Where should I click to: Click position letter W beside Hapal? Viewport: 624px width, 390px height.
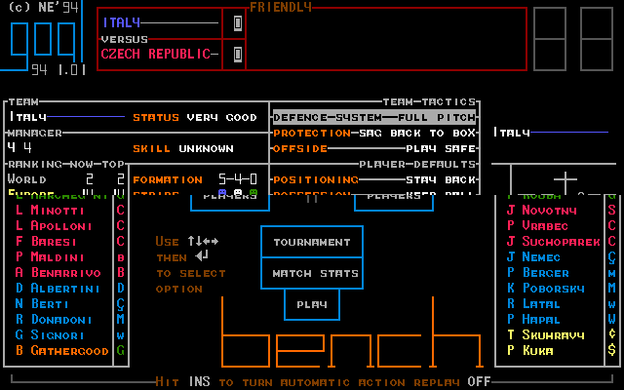click(x=612, y=319)
